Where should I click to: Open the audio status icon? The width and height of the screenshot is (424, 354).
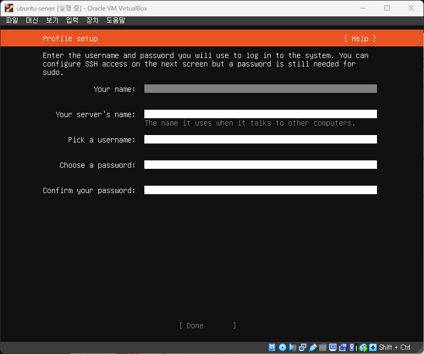[x=292, y=347]
